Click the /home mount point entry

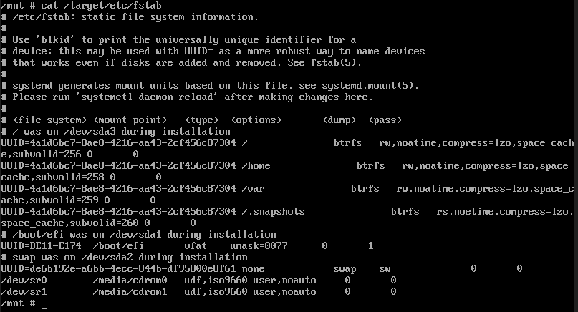(256, 166)
